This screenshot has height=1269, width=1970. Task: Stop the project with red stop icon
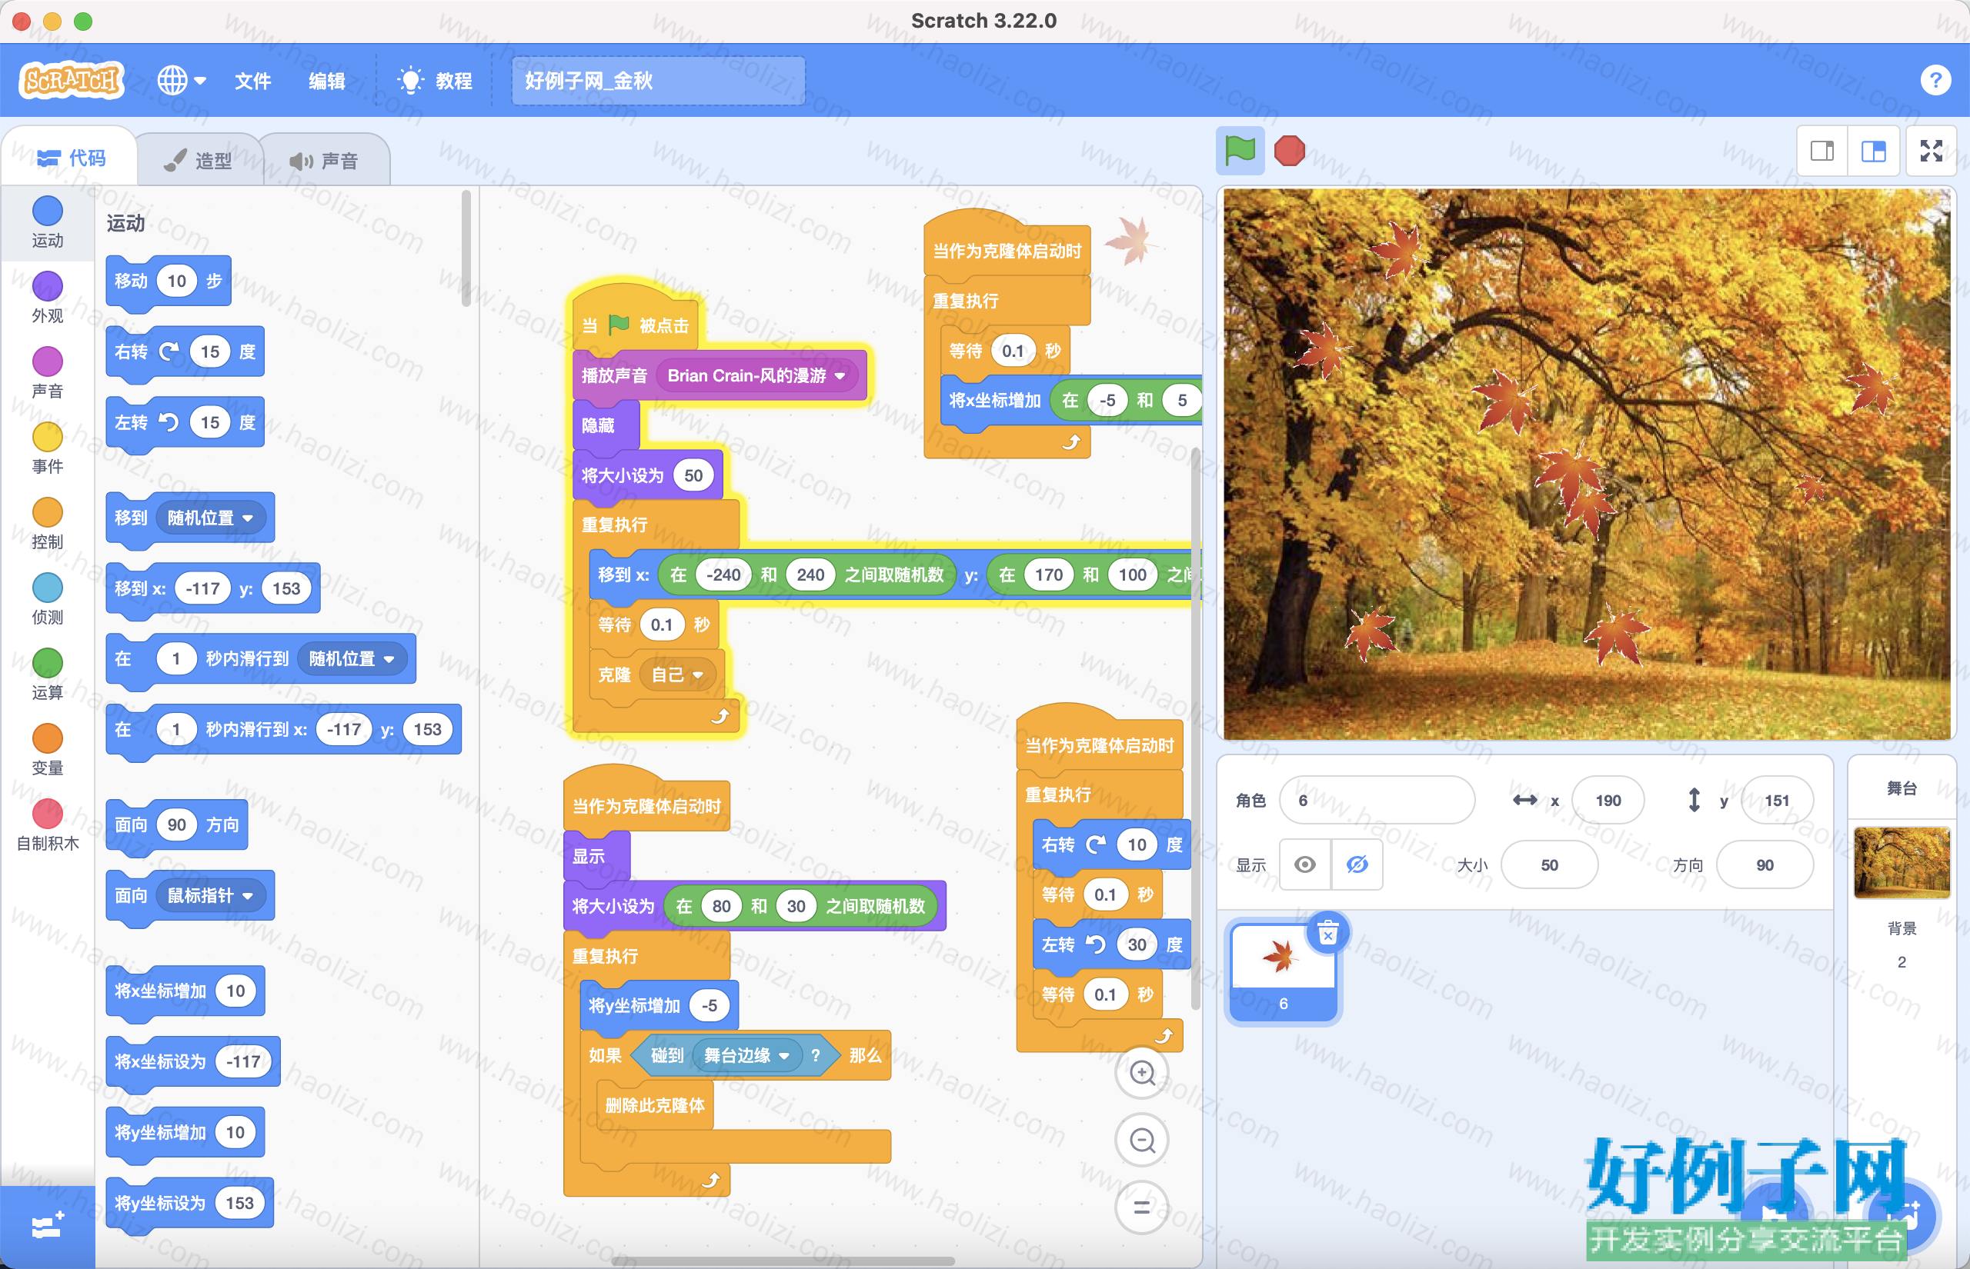(x=1289, y=151)
